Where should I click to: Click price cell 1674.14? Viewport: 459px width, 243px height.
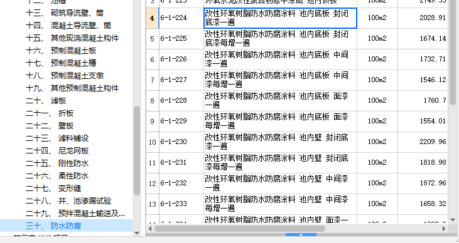coord(423,39)
